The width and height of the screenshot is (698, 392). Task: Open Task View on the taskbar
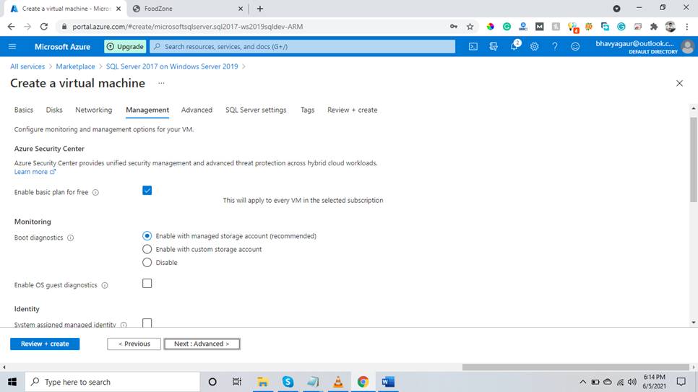point(237,382)
